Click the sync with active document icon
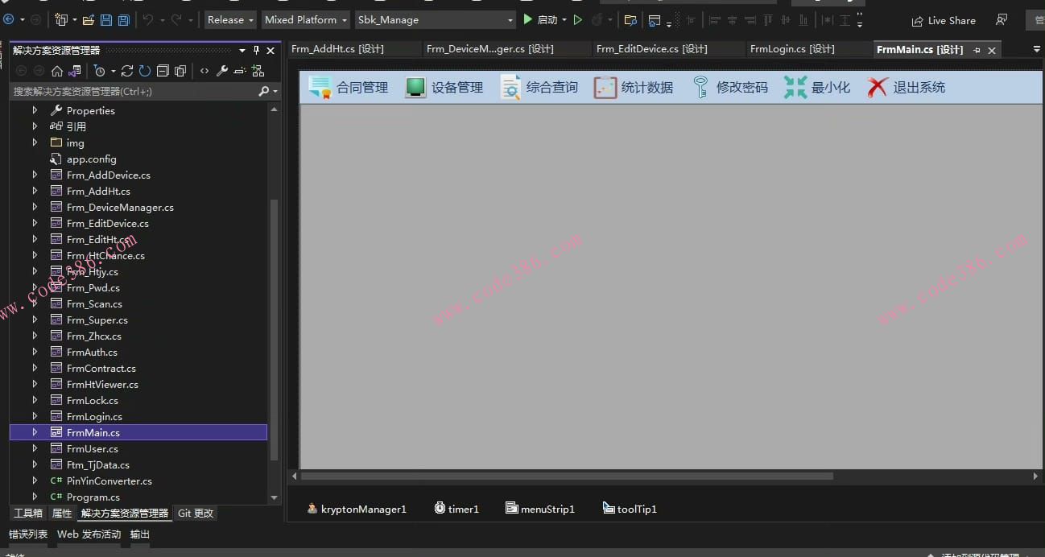1045x557 pixels. [x=127, y=71]
